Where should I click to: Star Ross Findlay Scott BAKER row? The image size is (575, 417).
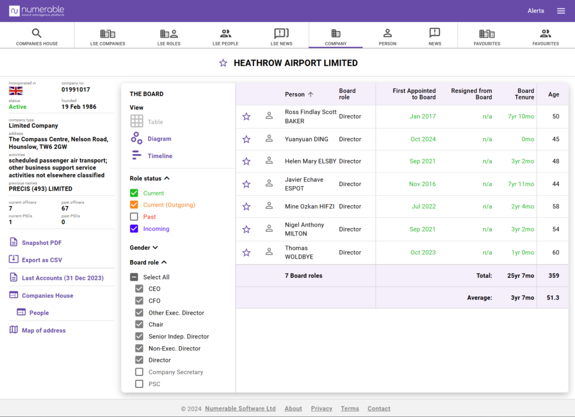tap(247, 117)
